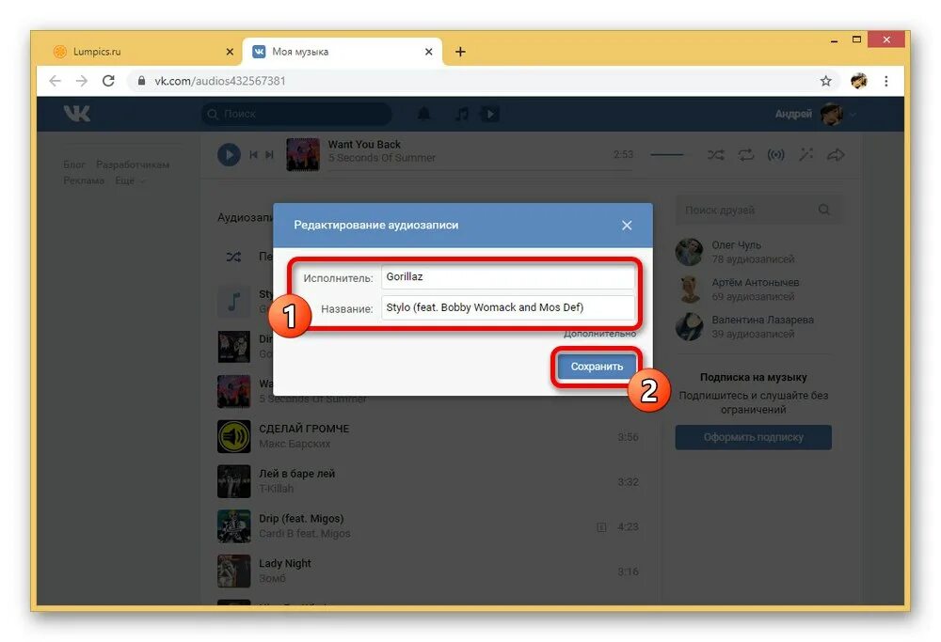The height and width of the screenshot is (642, 941).
Task: Expand the Ещё dropdown link
Action: 130,180
